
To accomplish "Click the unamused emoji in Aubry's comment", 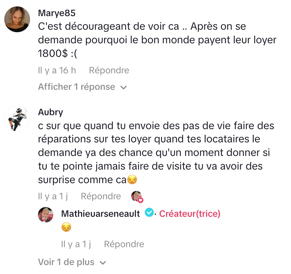I will [x=132, y=180].
